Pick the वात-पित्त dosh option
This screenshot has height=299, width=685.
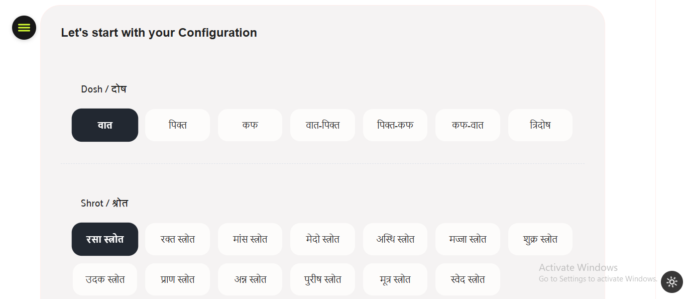point(322,125)
